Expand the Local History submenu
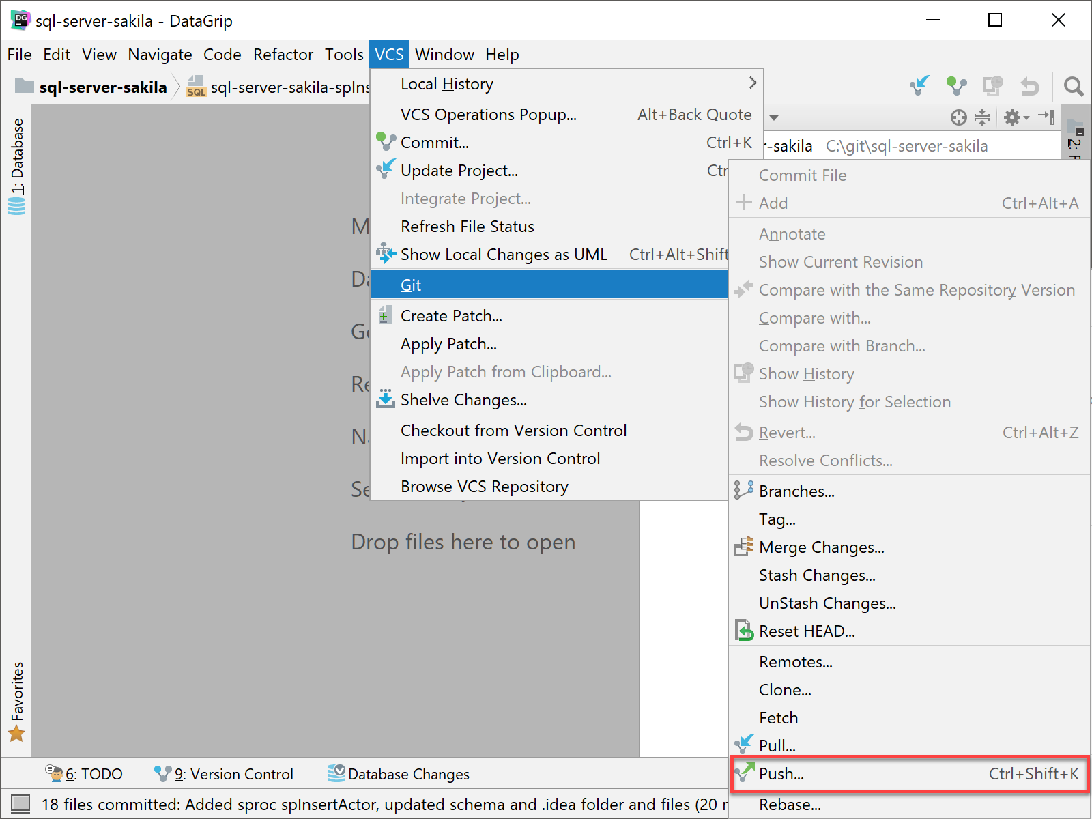The width and height of the screenshot is (1092, 819). click(x=566, y=84)
